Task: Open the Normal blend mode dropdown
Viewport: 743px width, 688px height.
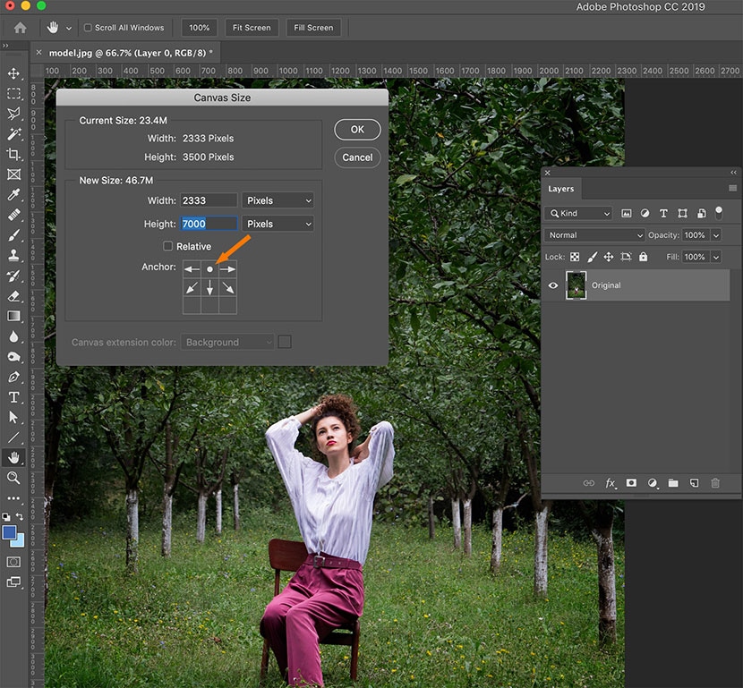Action: pyautogui.click(x=594, y=235)
